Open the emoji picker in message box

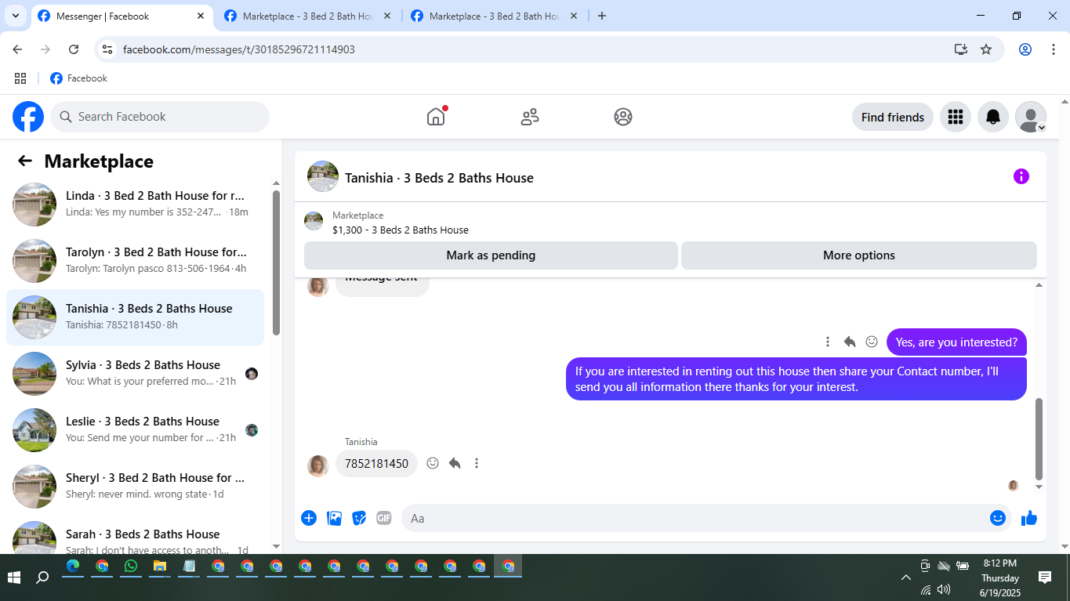(997, 518)
